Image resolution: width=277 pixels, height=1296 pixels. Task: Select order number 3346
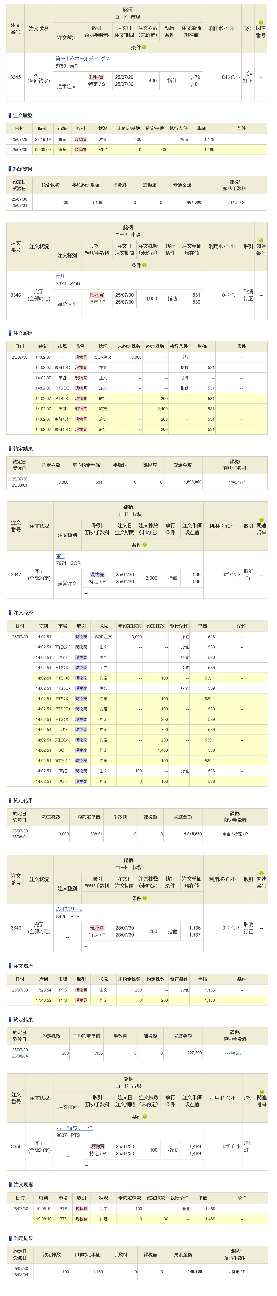[x=16, y=295]
